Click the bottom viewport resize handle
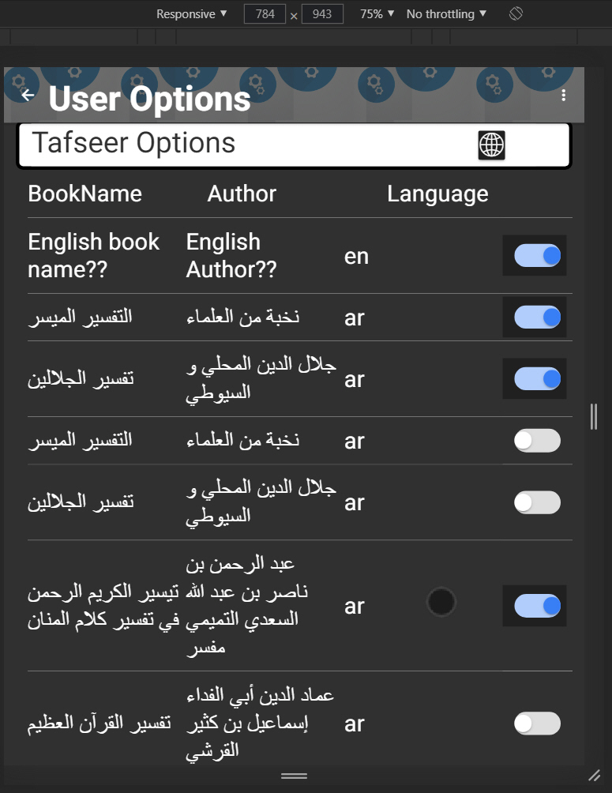This screenshot has width=612, height=793. [294, 776]
